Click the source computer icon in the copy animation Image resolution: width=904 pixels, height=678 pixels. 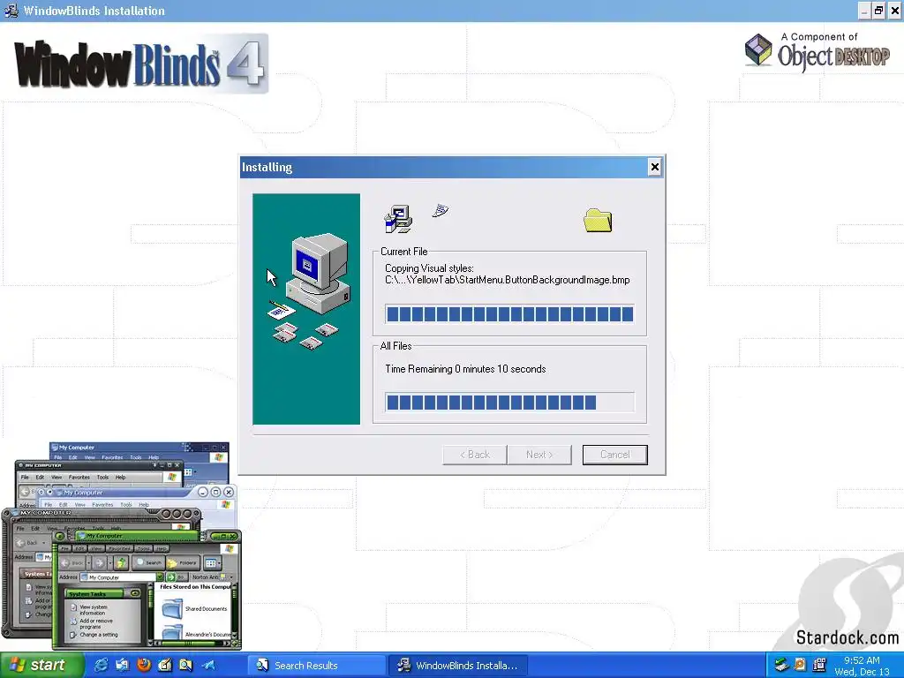[398, 219]
